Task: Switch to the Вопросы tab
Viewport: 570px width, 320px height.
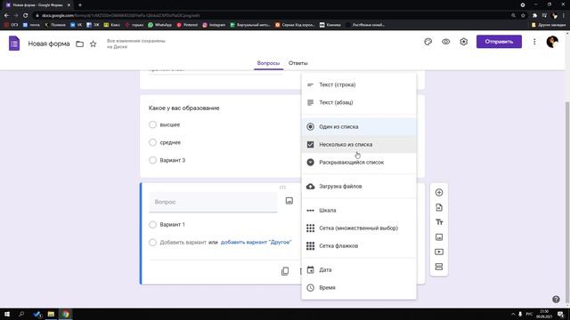Action: tap(268, 63)
